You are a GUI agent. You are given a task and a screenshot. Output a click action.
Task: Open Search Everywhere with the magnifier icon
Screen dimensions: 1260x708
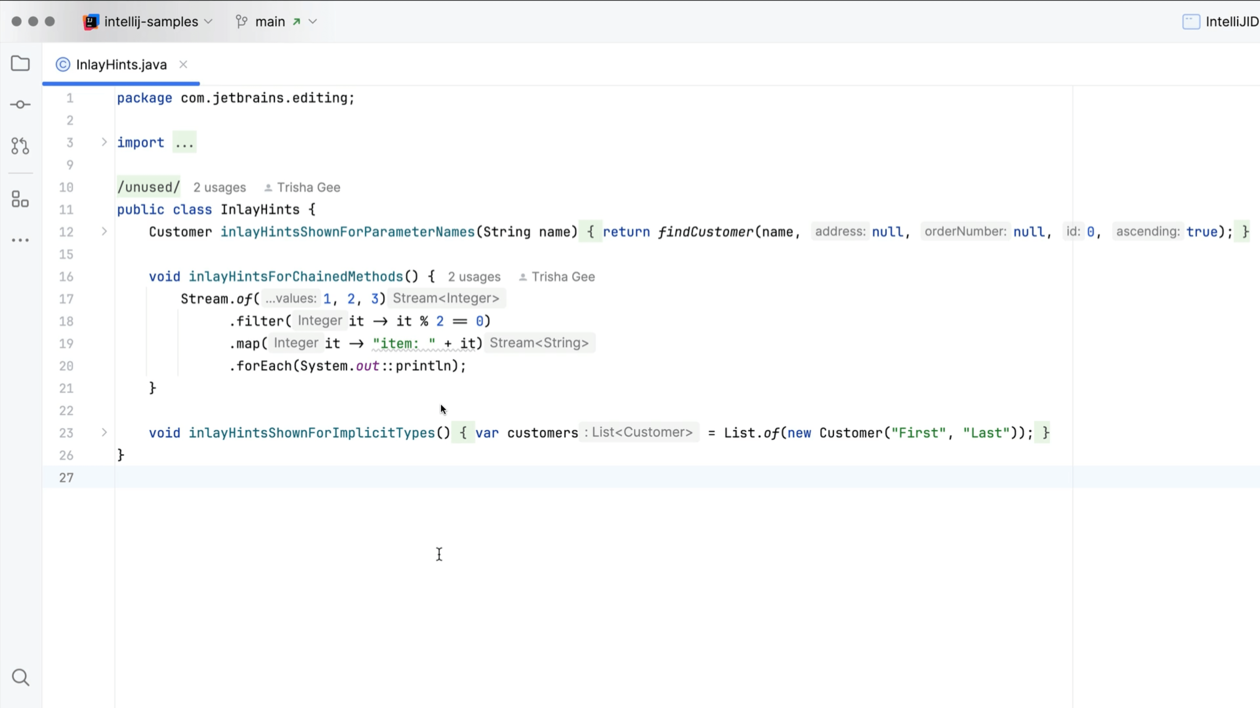20,677
